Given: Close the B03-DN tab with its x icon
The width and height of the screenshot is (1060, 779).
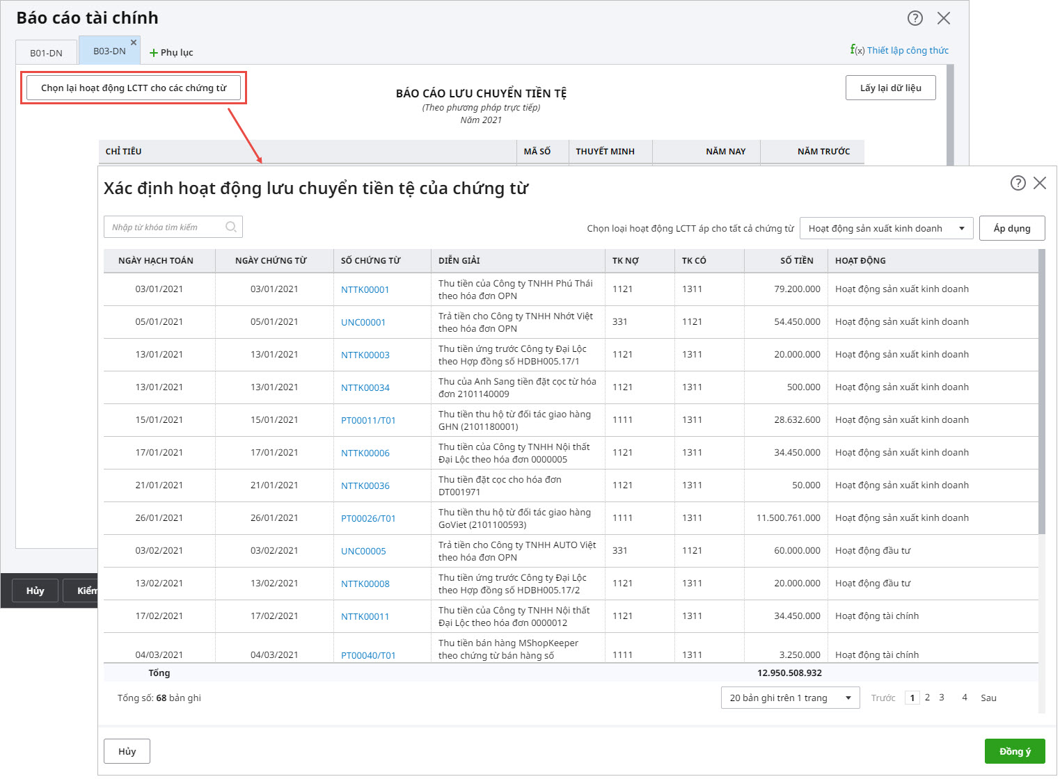Looking at the screenshot, I should coord(134,42).
